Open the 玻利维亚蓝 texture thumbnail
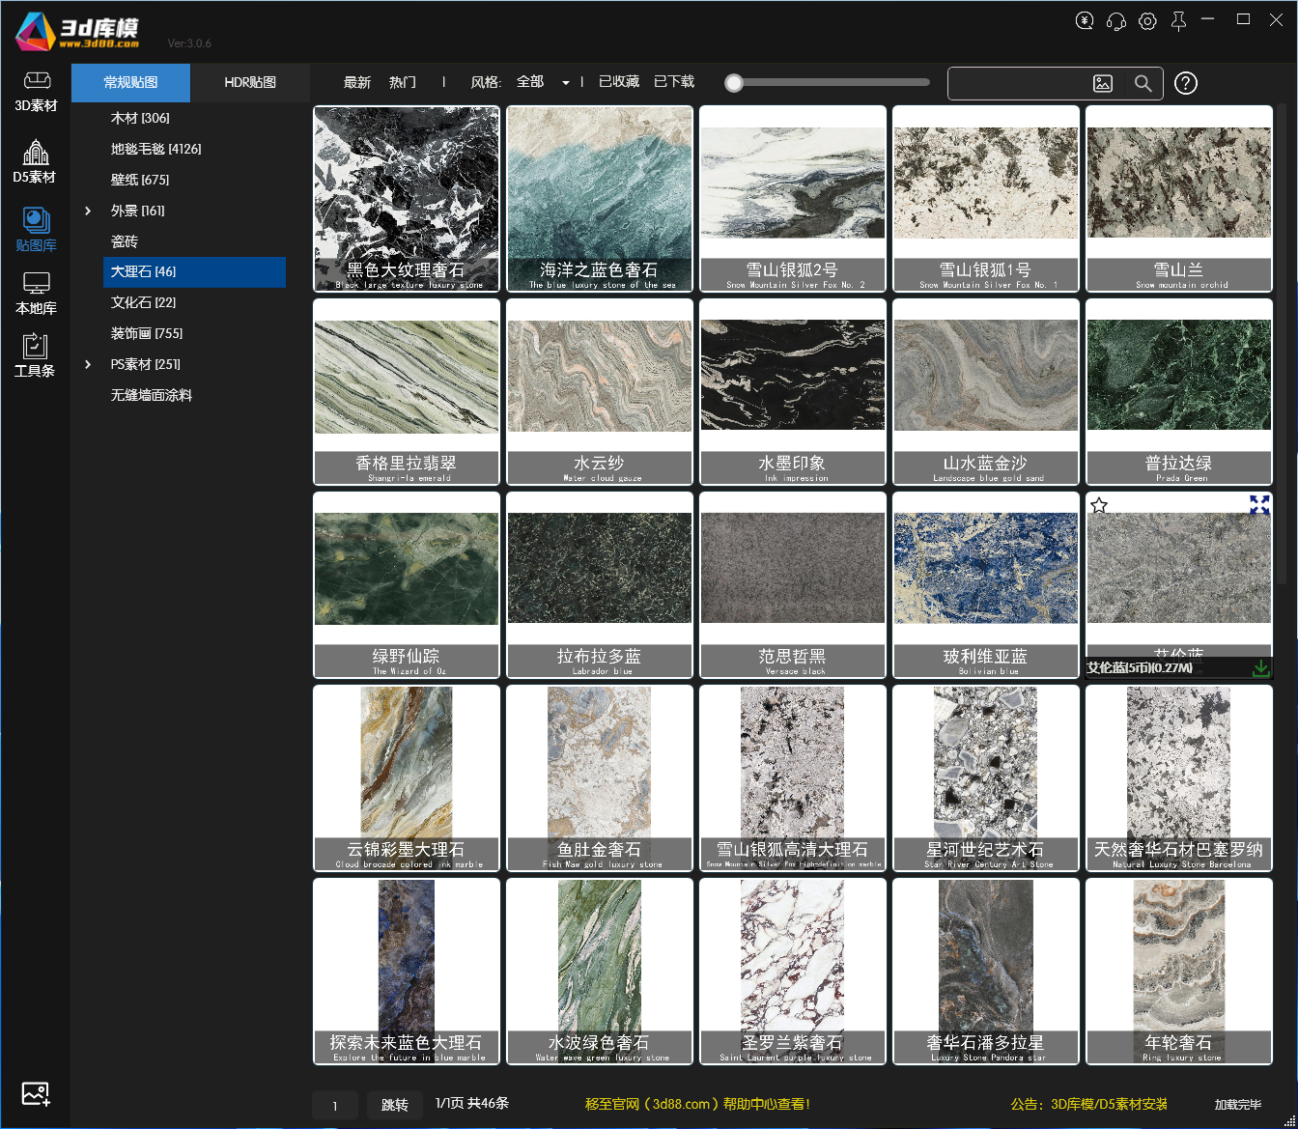1298x1129 pixels. pos(986,585)
